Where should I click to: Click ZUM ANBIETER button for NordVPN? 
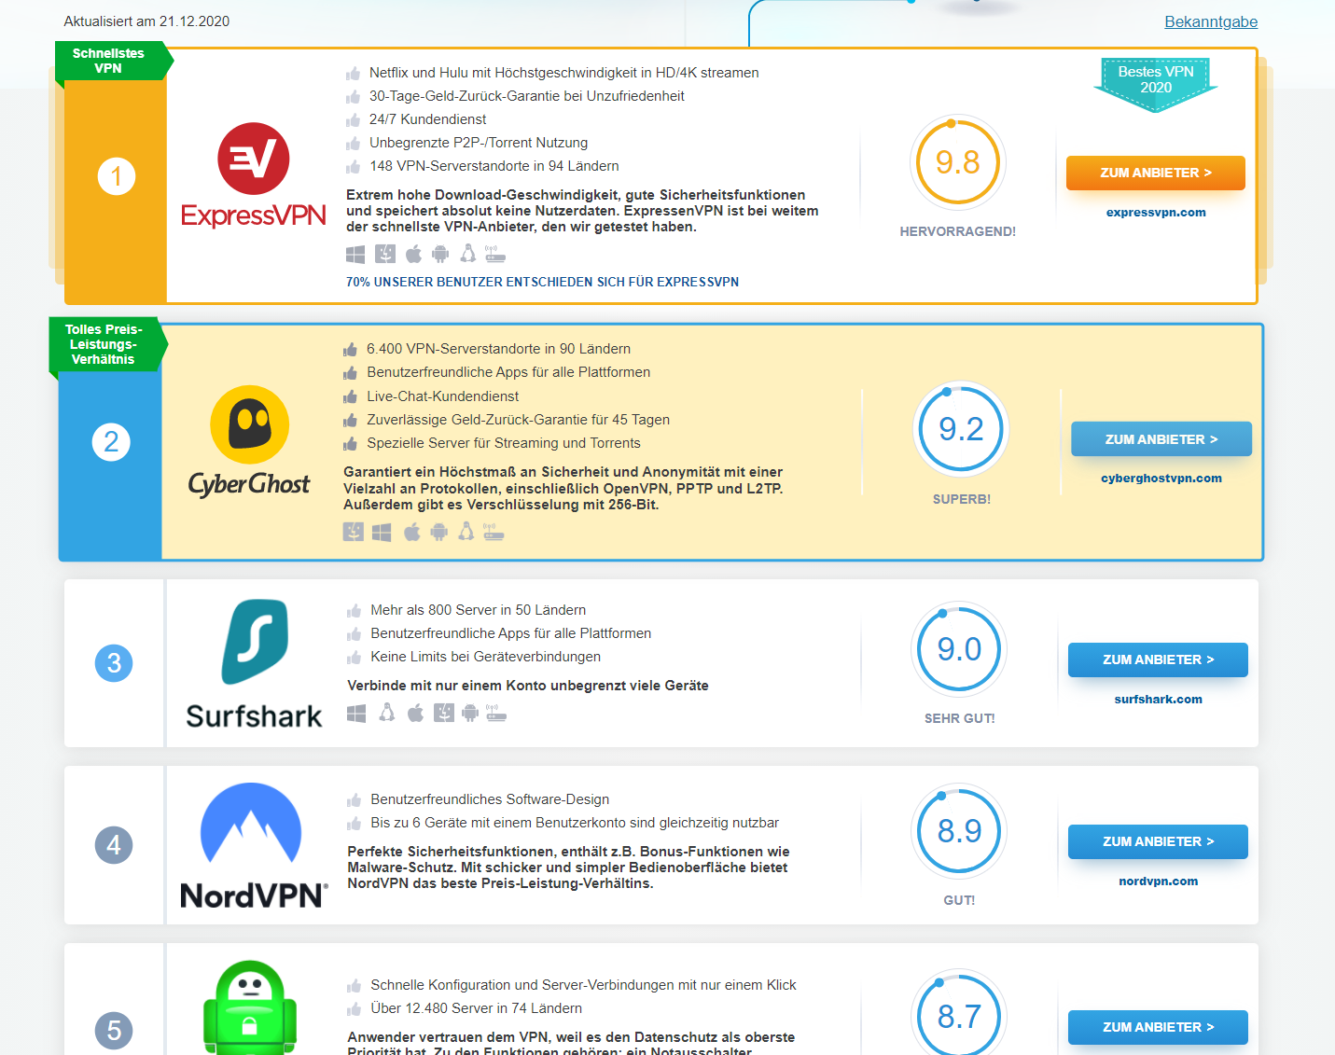pos(1158,841)
